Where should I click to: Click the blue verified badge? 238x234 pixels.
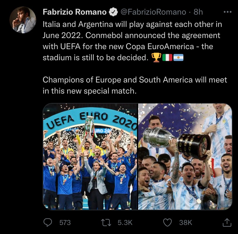point(113,12)
